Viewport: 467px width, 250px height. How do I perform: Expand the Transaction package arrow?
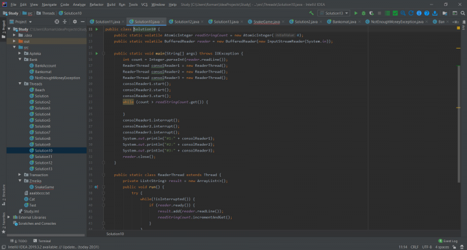point(19,175)
